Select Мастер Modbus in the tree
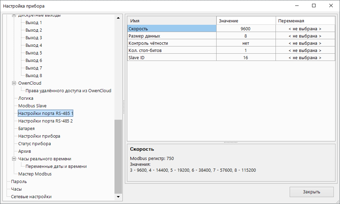This screenshot has width=340, height=204. pyautogui.click(x=35, y=174)
